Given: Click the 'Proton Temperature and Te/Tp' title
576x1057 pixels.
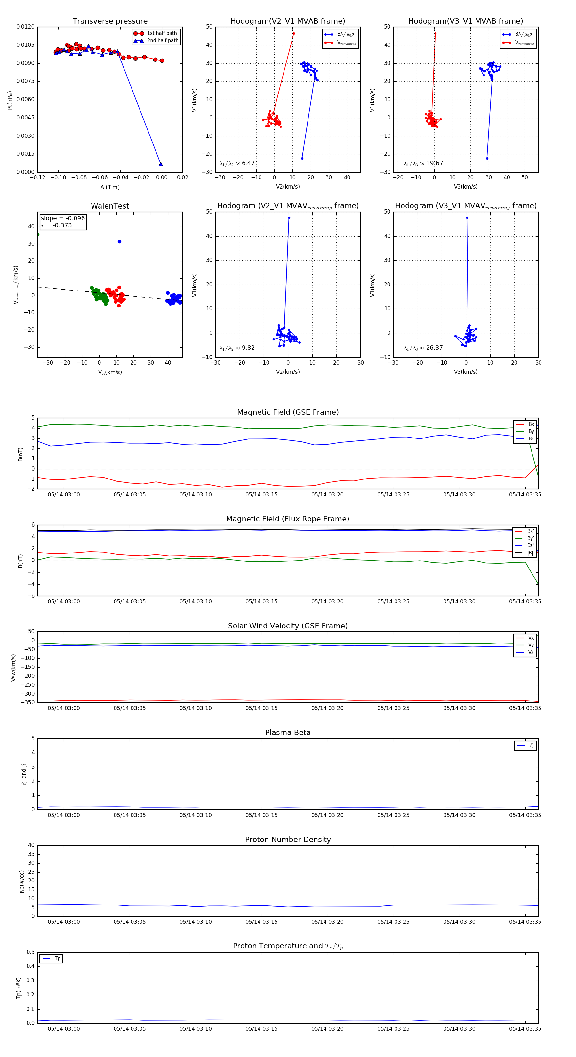Looking at the screenshot, I should point(288,946).
